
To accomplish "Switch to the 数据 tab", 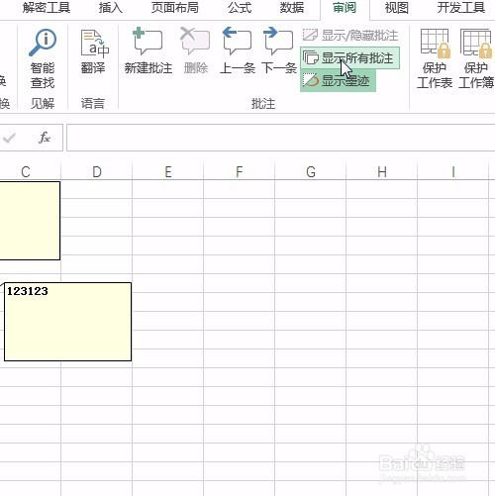I will tap(292, 8).
